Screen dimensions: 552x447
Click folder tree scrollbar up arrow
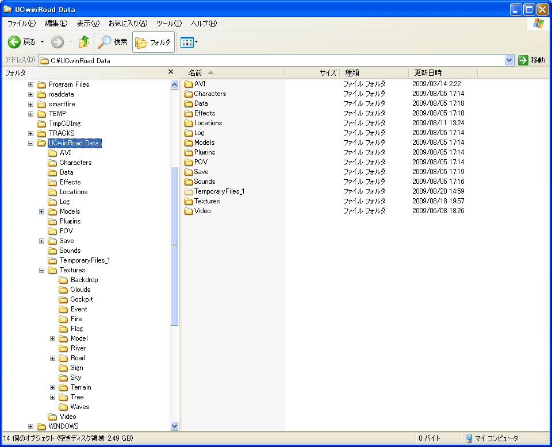pyautogui.click(x=175, y=85)
